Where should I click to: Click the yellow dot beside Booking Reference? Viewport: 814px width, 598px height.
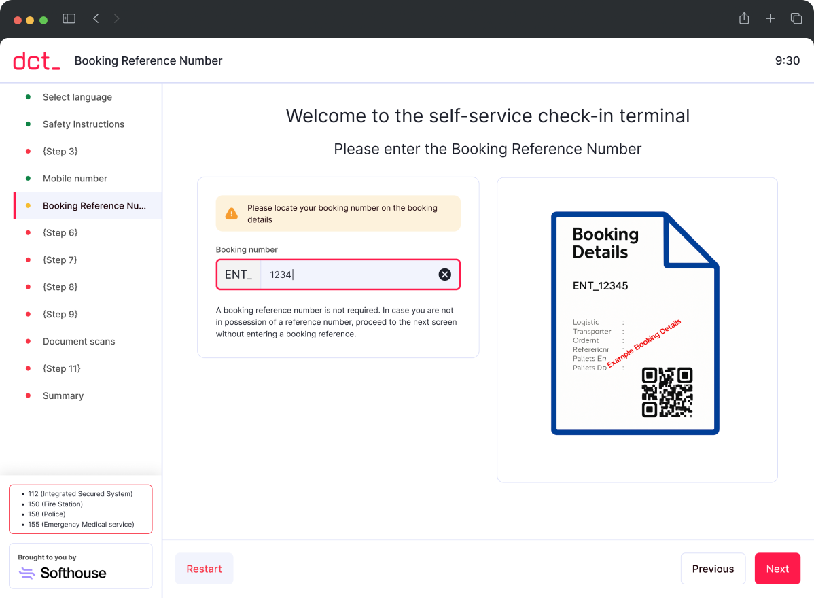28,205
